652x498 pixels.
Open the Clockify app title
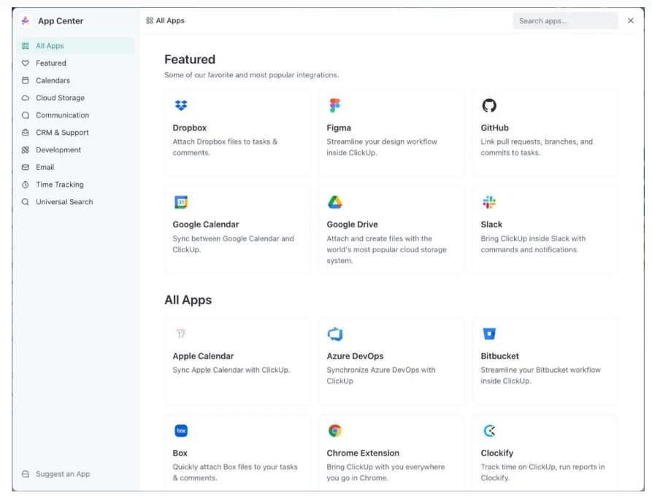click(x=497, y=453)
